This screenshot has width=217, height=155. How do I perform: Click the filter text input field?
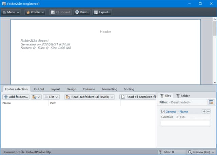[185, 123]
